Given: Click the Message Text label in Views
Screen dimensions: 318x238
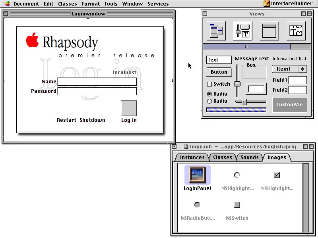Looking at the screenshot, I should point(252,59).
